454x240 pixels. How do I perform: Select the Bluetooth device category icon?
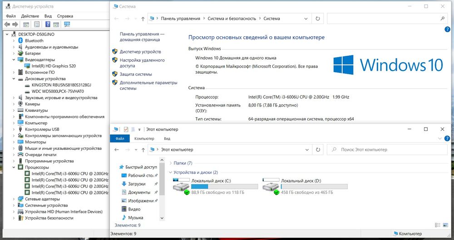pos(20,41)
